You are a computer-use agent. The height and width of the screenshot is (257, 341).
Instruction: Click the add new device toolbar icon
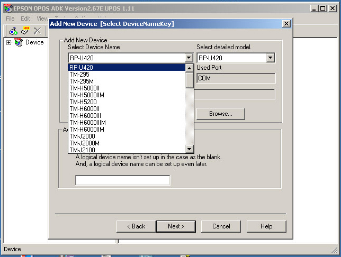[13, 31]
